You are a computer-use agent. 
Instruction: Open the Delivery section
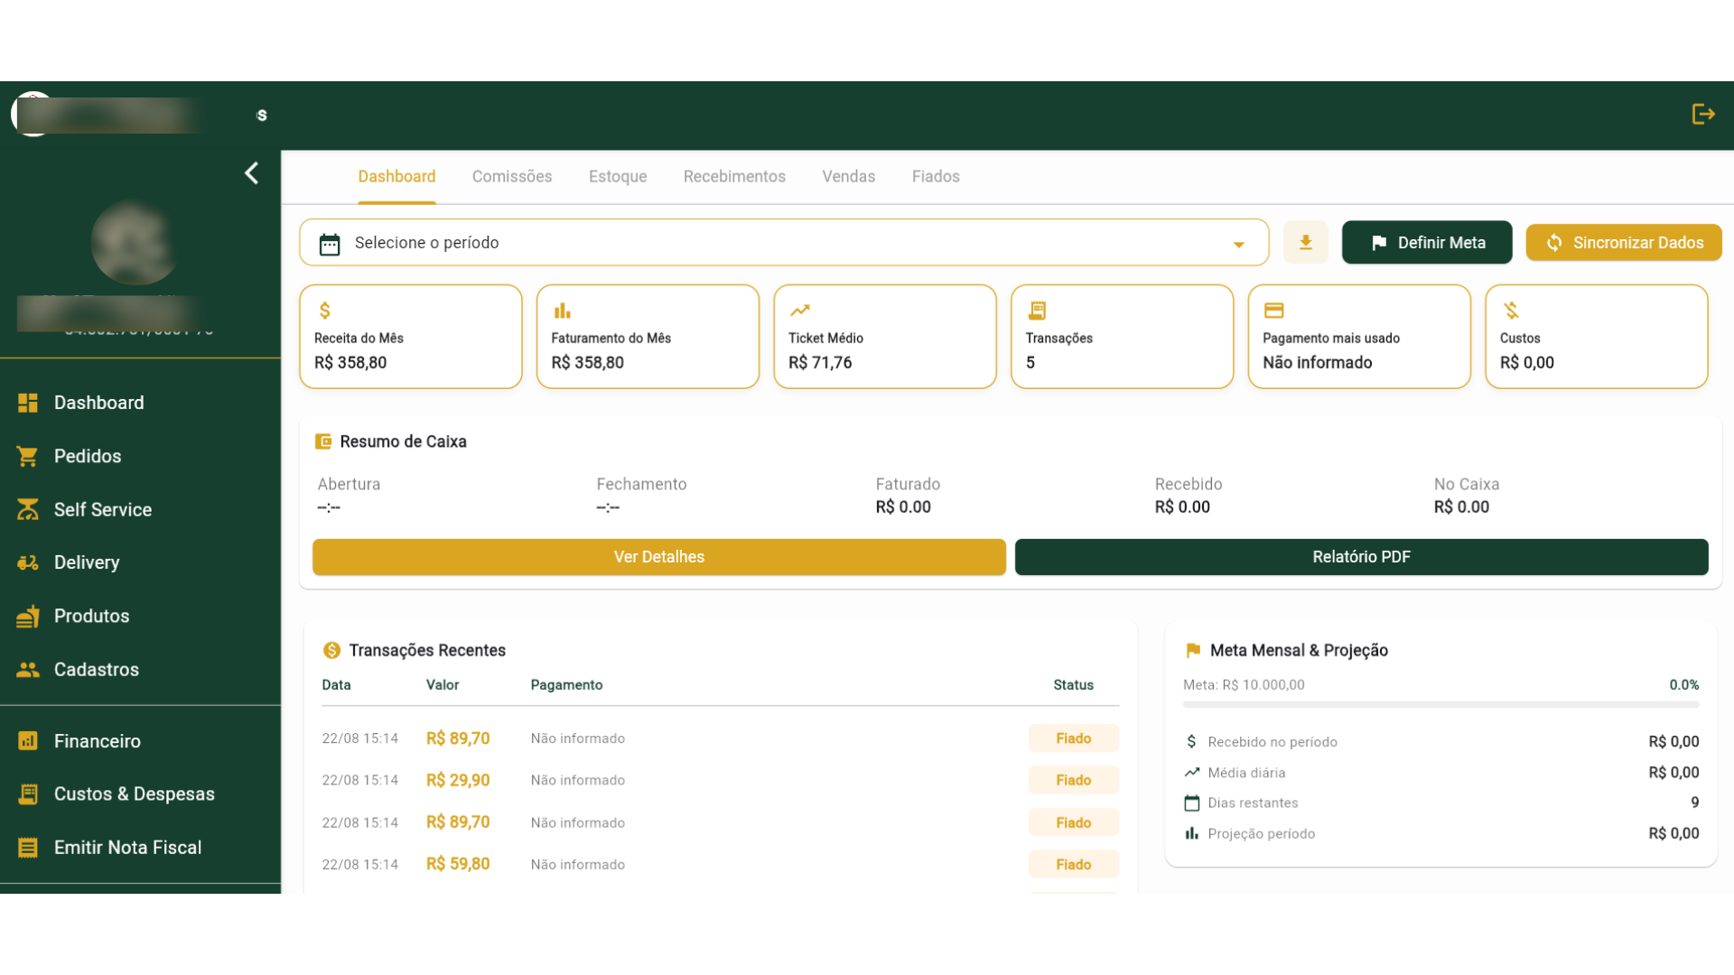(87, 562)
